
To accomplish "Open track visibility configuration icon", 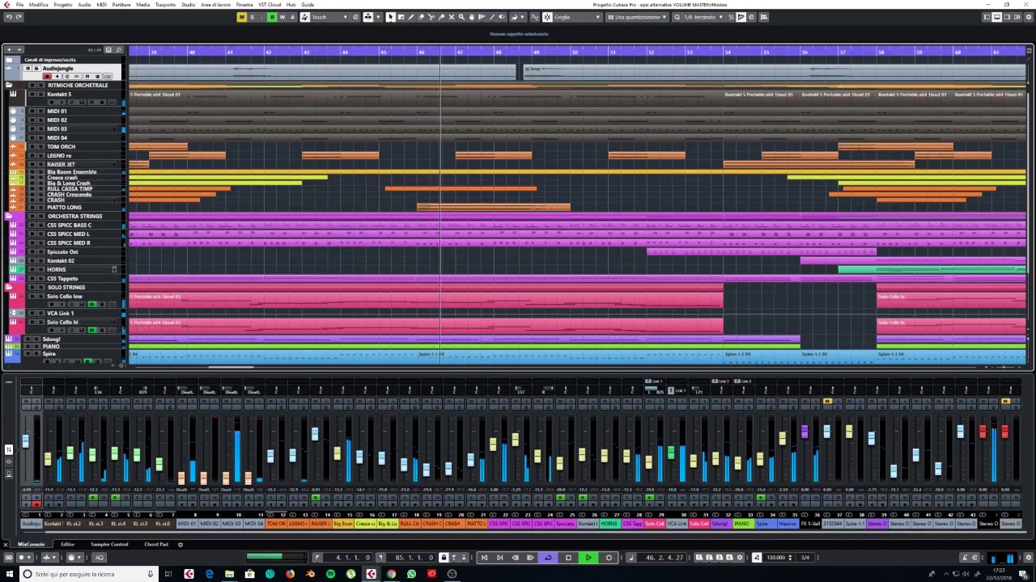I will pyautogui.click(x=108, y=49).
